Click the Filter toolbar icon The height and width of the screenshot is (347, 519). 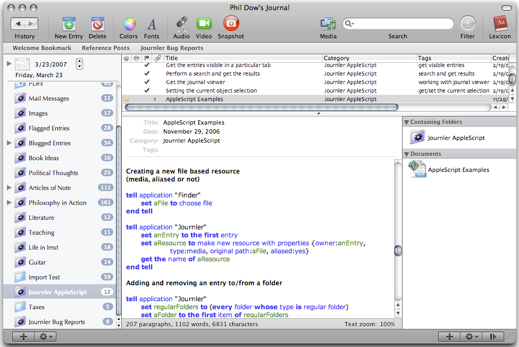click(467, 24)
